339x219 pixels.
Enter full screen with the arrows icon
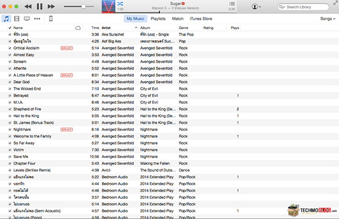[335, 3]
